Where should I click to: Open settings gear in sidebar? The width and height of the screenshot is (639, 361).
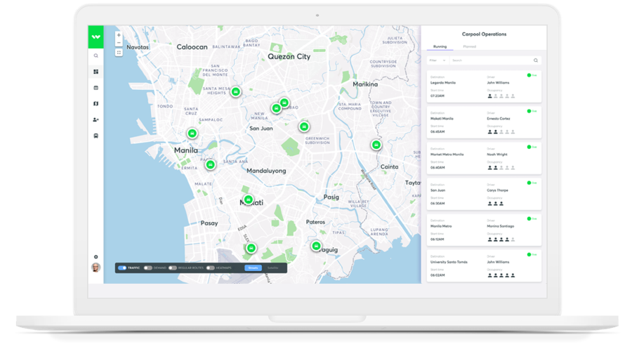pyautogui.click(x=95, y=257)
